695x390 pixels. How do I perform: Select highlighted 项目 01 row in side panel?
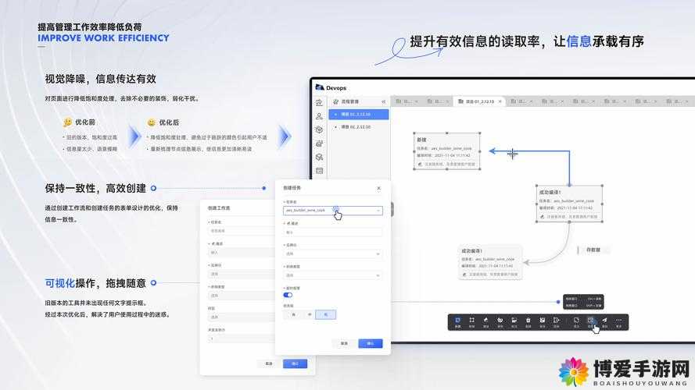point(359,115)
